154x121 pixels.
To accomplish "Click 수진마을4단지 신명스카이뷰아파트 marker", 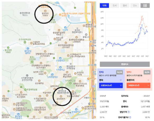I will pyautogui.click(x=68, y=55).
